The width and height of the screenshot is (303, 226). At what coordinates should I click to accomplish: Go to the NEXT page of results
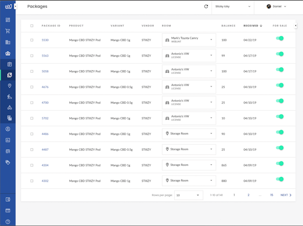pyautogui.click(x=286, y=195)
